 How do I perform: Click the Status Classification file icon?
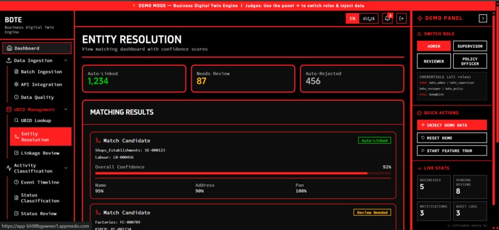[x=16, y=198]
